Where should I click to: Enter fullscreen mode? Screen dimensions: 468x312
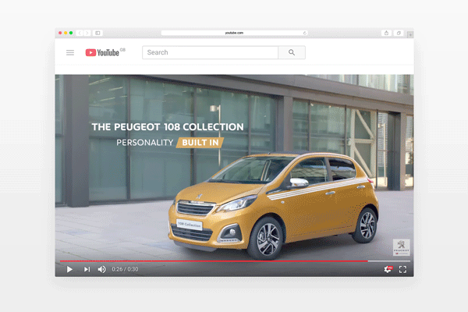point(402,269)
